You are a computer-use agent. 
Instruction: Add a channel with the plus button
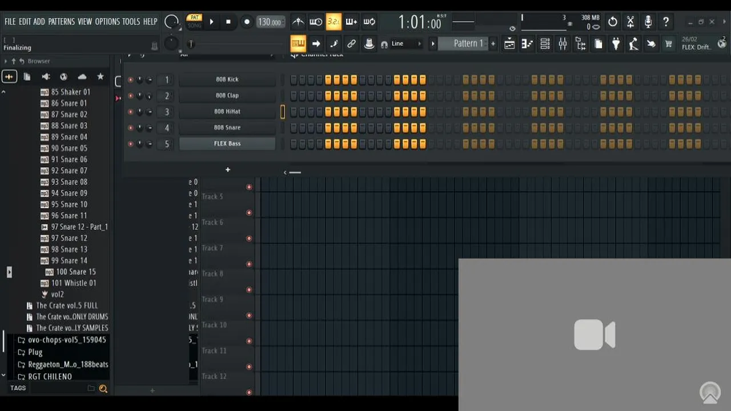click(x=227, y=170)
